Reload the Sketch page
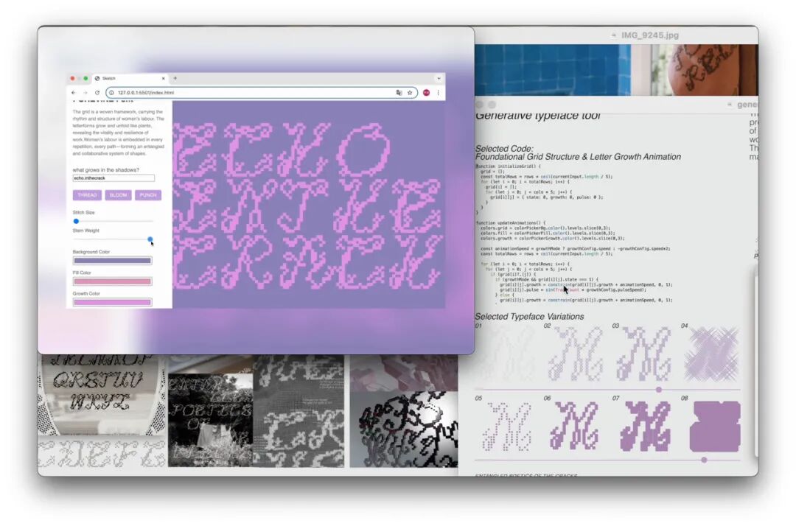The width and height of the screenshot is (796, 526). point(97,93)
